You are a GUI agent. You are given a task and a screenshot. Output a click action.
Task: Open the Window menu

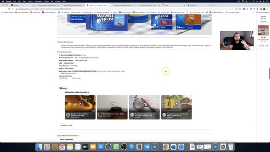tap(58, 1)
